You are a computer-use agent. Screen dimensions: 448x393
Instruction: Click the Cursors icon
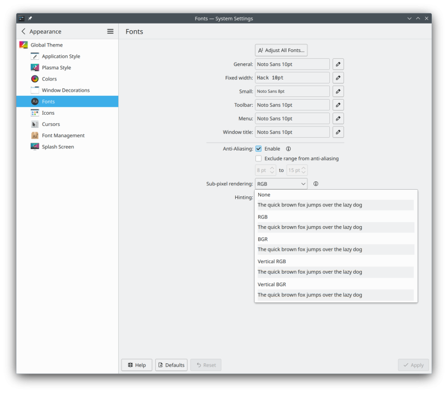point(35,124)
